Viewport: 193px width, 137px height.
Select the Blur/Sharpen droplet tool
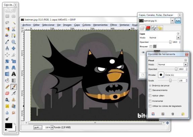point(7,113)
